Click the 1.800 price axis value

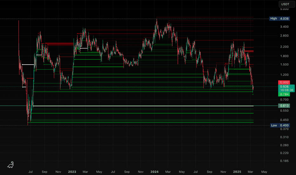click(284, 56)
